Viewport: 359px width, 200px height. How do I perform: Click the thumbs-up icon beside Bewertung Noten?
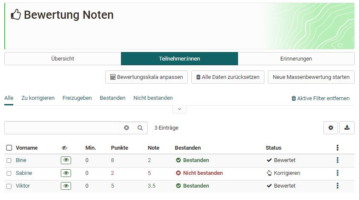16,14
